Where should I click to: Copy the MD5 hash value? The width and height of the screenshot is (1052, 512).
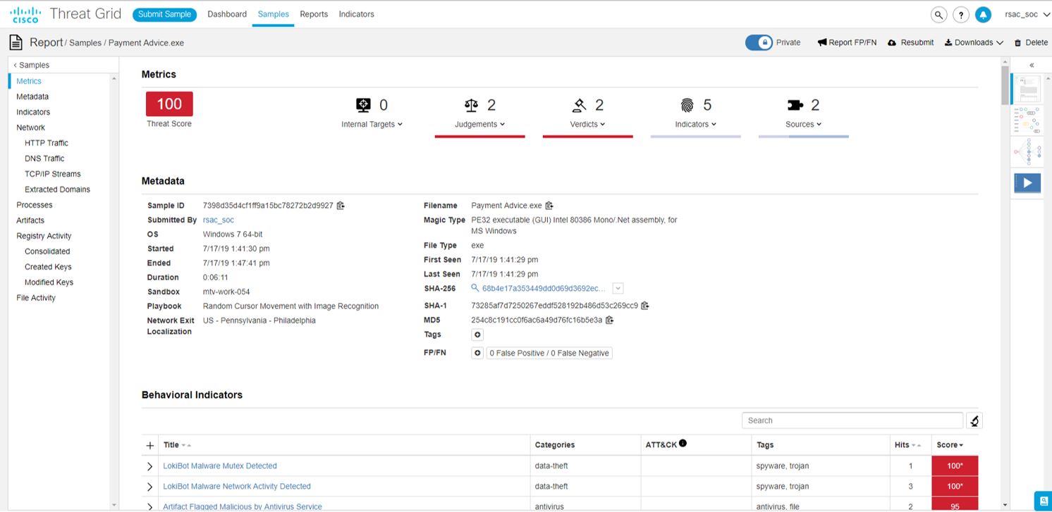[609, 320]
